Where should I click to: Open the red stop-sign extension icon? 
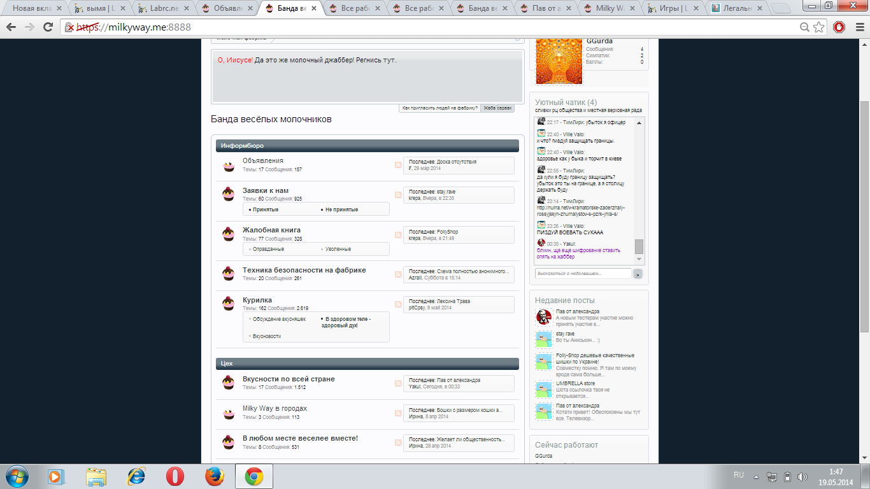click(839, 27)
